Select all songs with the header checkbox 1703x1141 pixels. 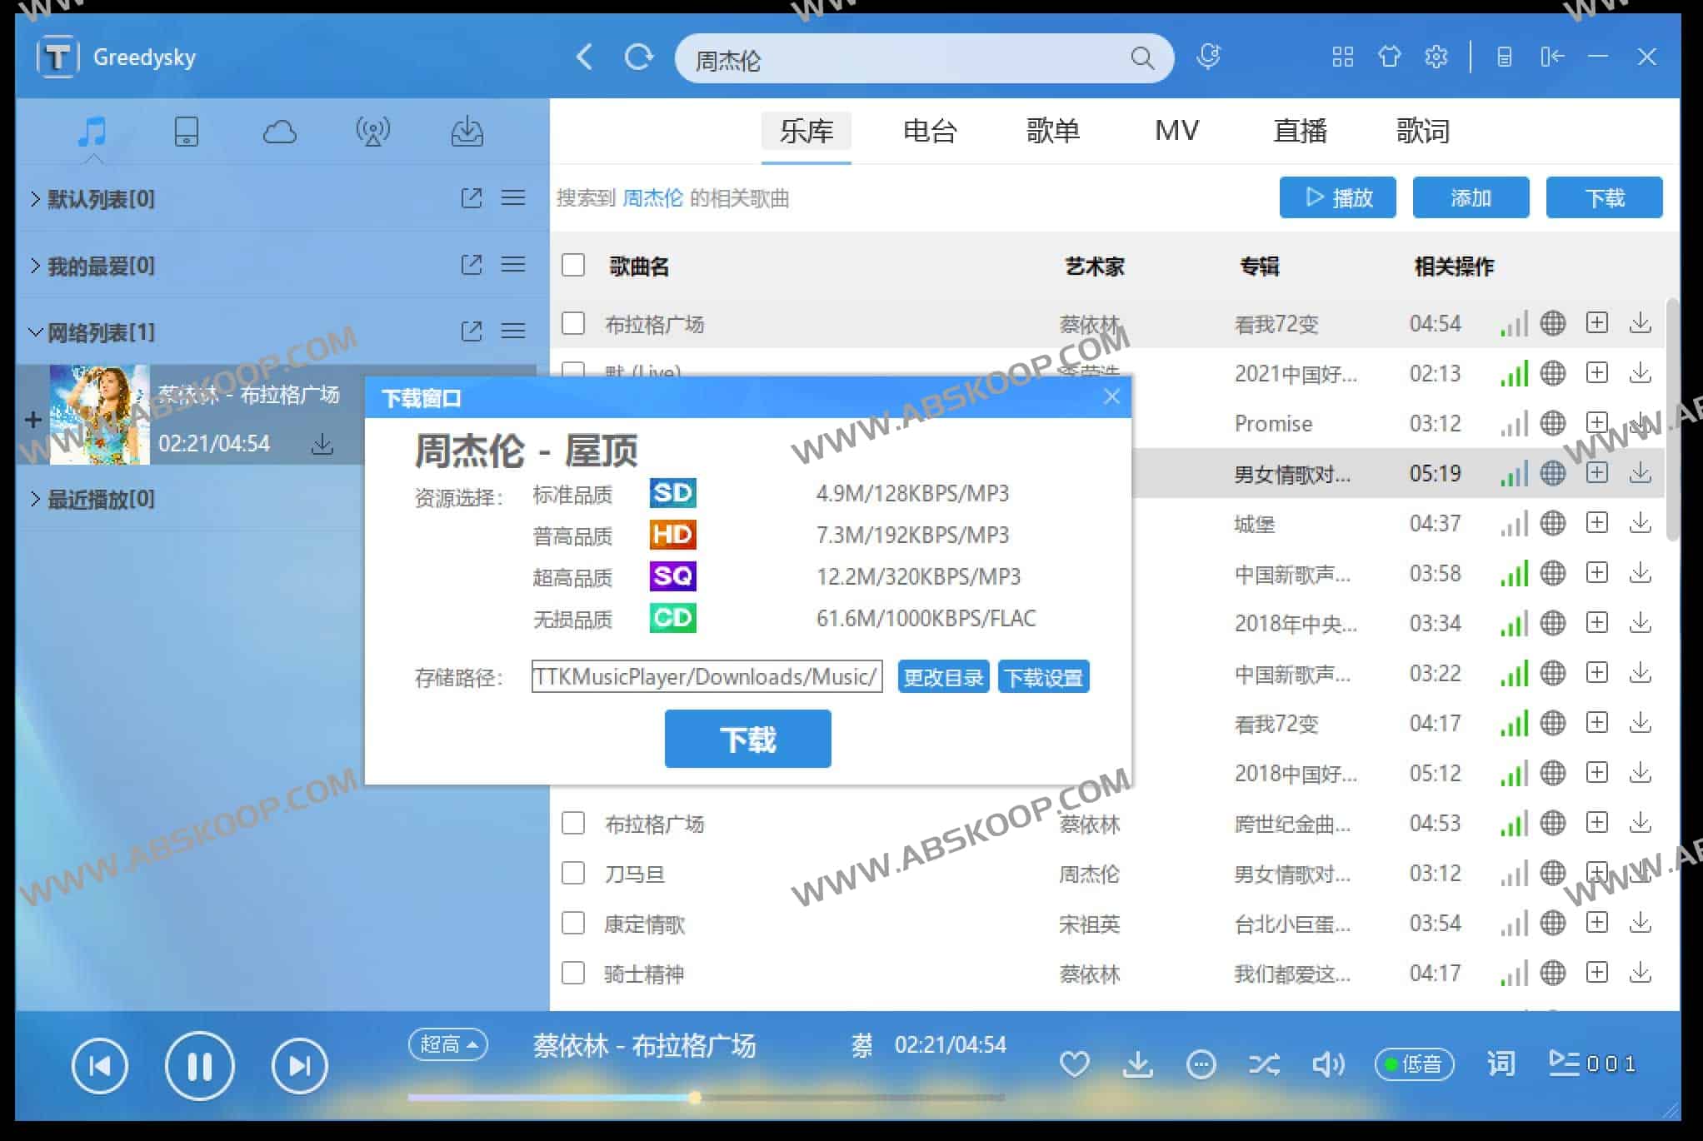coord(573,265)
